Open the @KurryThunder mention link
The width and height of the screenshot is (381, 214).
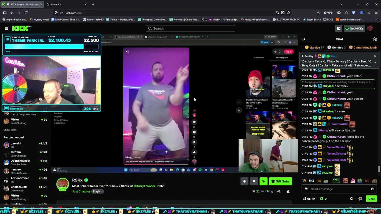click(144, 186)
